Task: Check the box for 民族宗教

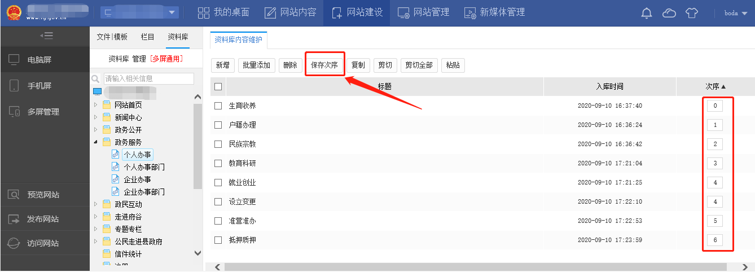Action: pyautogui.click(x=218, y=144)
